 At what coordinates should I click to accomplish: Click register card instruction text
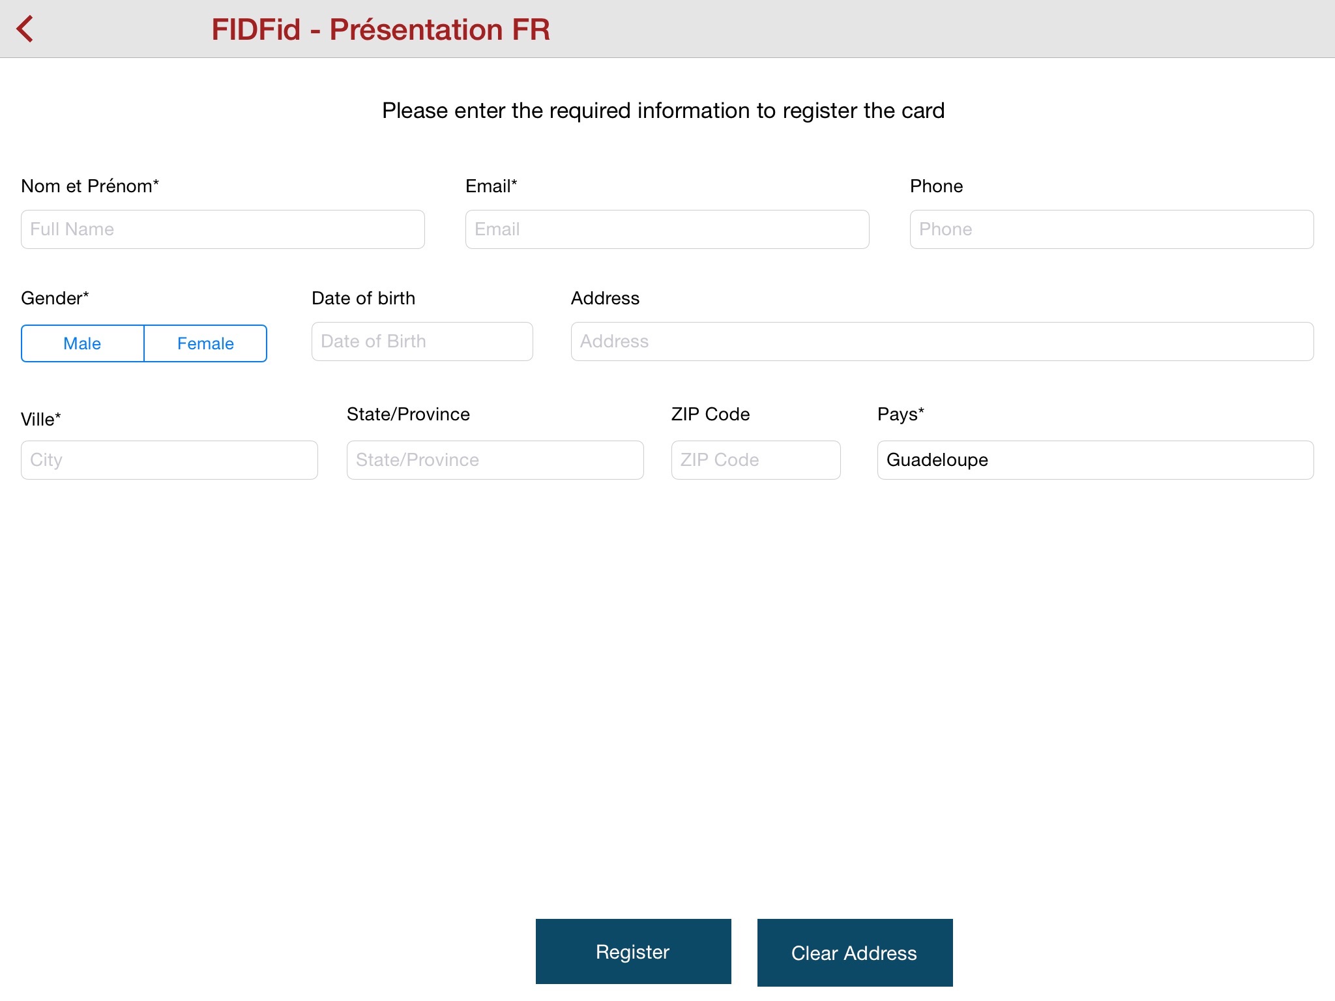[x=667, y=110]
